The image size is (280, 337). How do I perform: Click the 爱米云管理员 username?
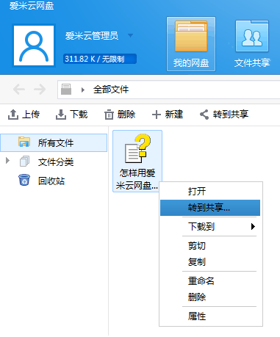pyautogui.click(x=92, y=36)
